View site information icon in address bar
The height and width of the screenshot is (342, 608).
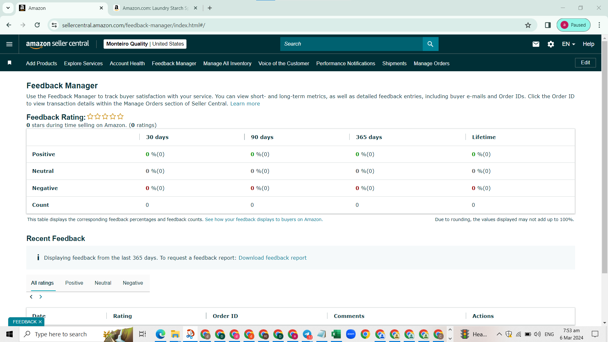click(x=54, y=25)
